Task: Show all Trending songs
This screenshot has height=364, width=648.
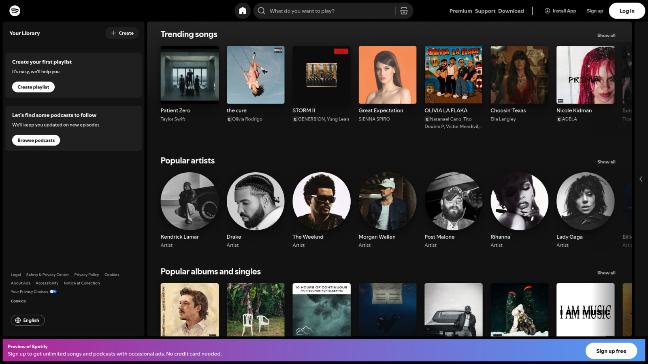Action: (x=606, y=36)
